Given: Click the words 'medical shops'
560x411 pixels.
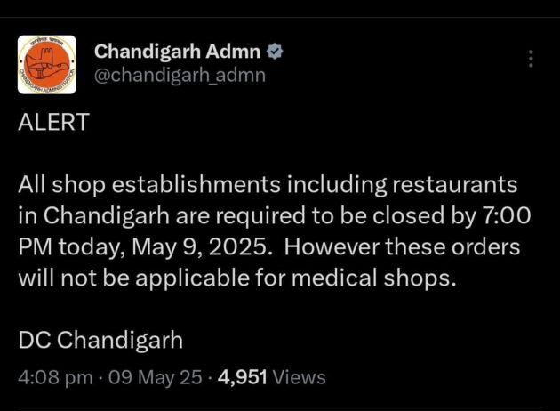Looking at the screenshot, I should pyautogui.click(x=381, y=277).
